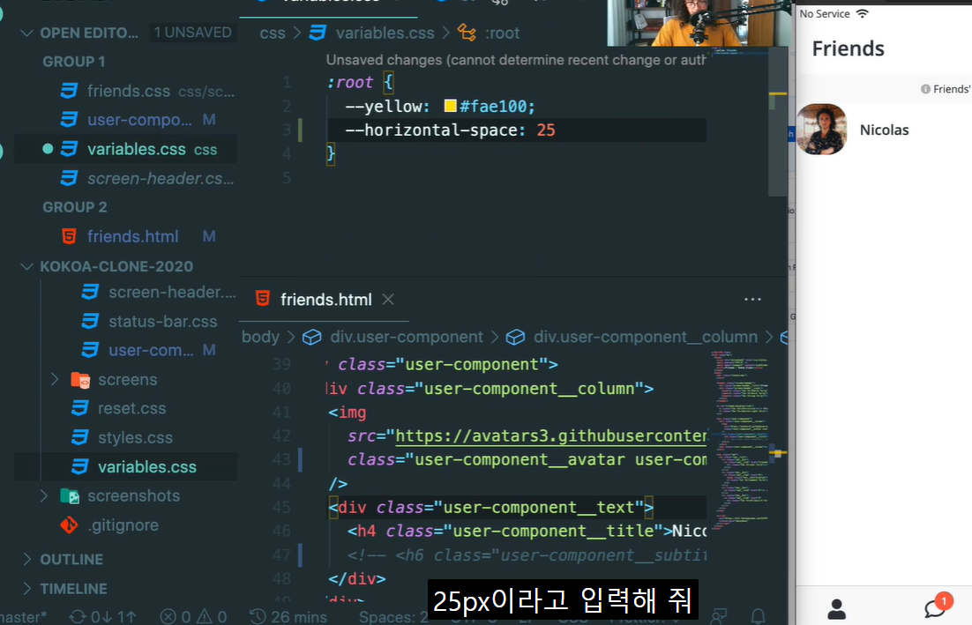The height and width of the screenshot is (625, 972).
Task: Open the .gitignore file
Action: click(x=123, y=525)
